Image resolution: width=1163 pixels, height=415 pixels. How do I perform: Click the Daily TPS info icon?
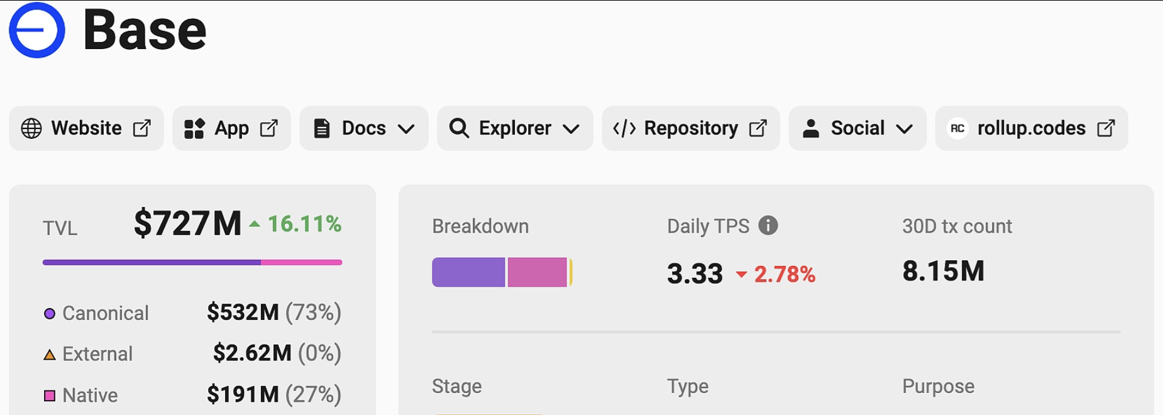pos(768,225)
